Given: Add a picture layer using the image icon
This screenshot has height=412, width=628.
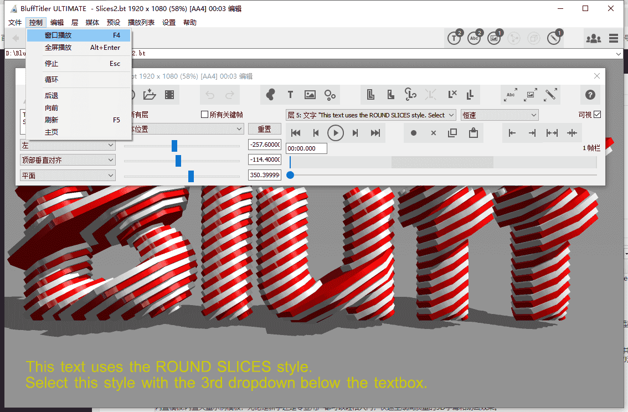Looking at the screenshot, I should [x=310, y=95].
